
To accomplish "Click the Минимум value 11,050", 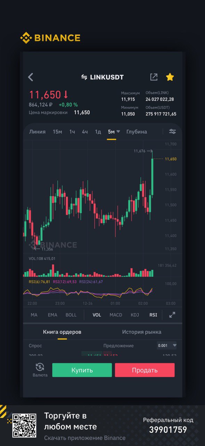I will (128, 114).
